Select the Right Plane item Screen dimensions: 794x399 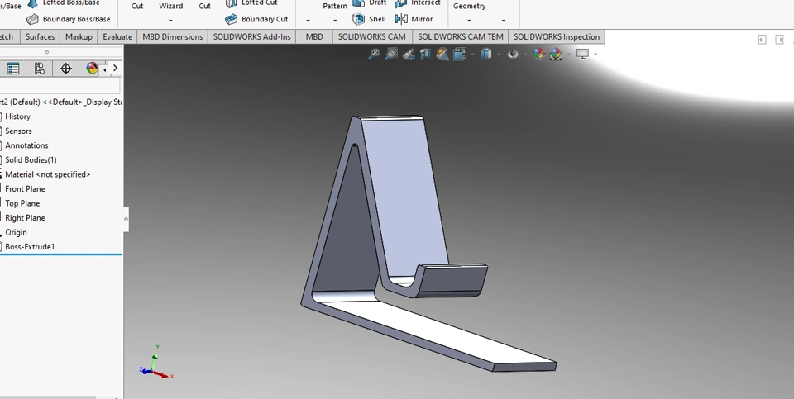pos(25,218)
